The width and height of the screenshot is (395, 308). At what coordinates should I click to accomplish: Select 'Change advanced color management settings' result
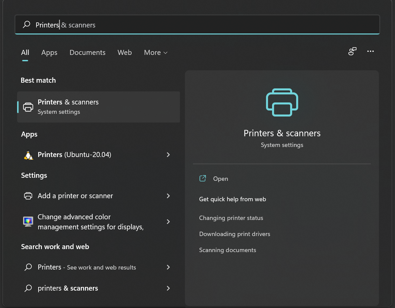click(98, 222)
